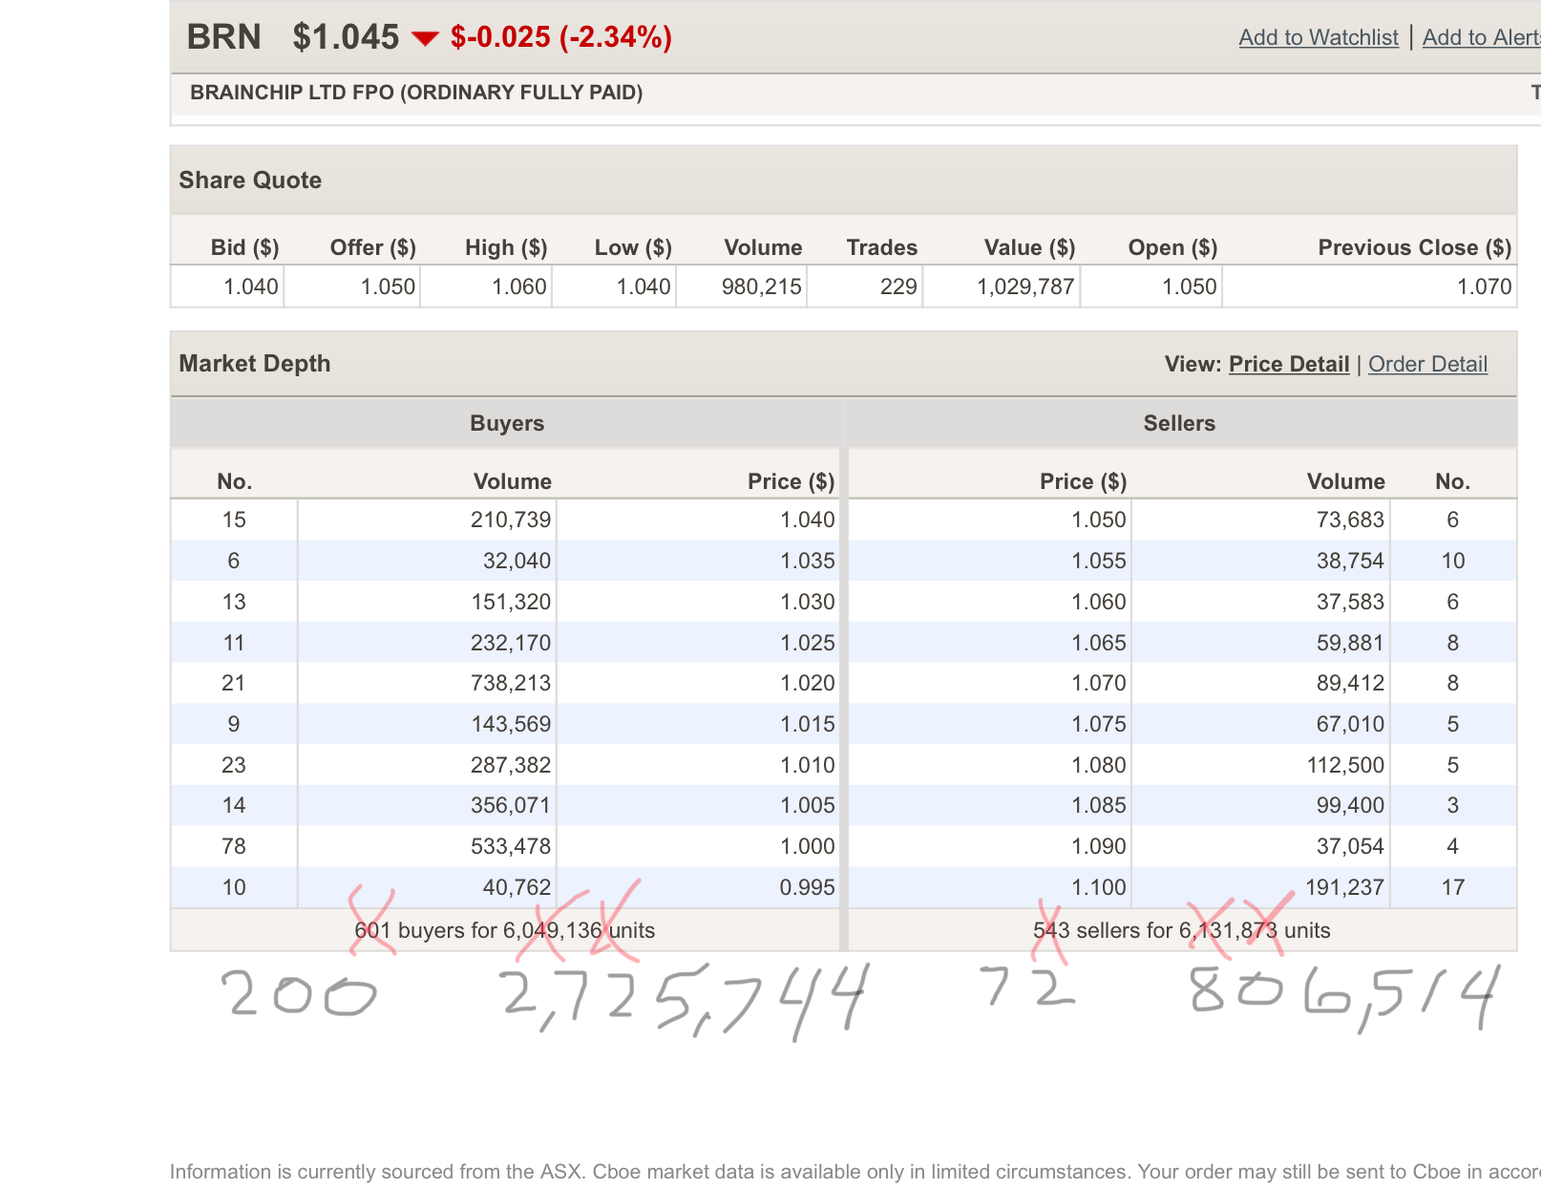
Task: Click the red down arrow price indicator
Action: [x=425, y=38]
